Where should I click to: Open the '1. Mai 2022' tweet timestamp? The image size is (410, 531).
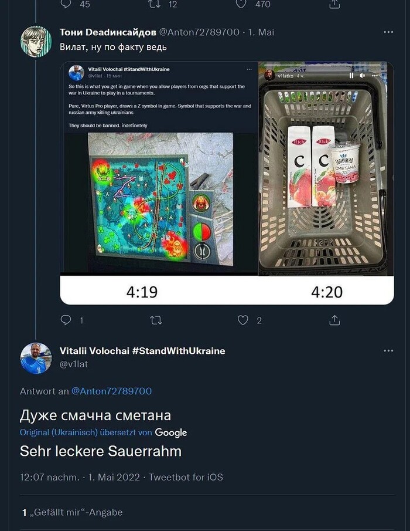coord(114,477)
